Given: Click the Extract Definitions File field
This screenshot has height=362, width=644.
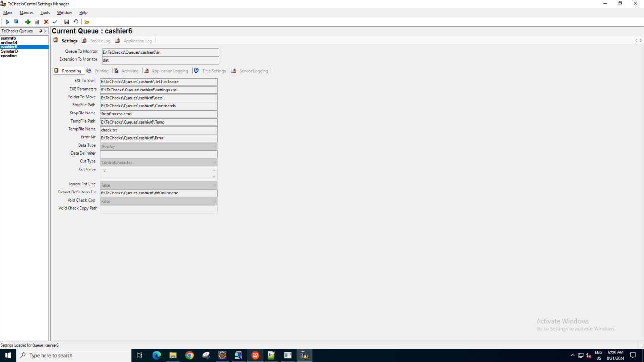Looking at the screenshot, I should (x=159, y=193).
